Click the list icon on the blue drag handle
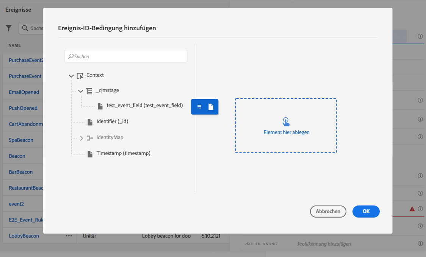This screenshot has width=426, height=257. tap(199, 107)
